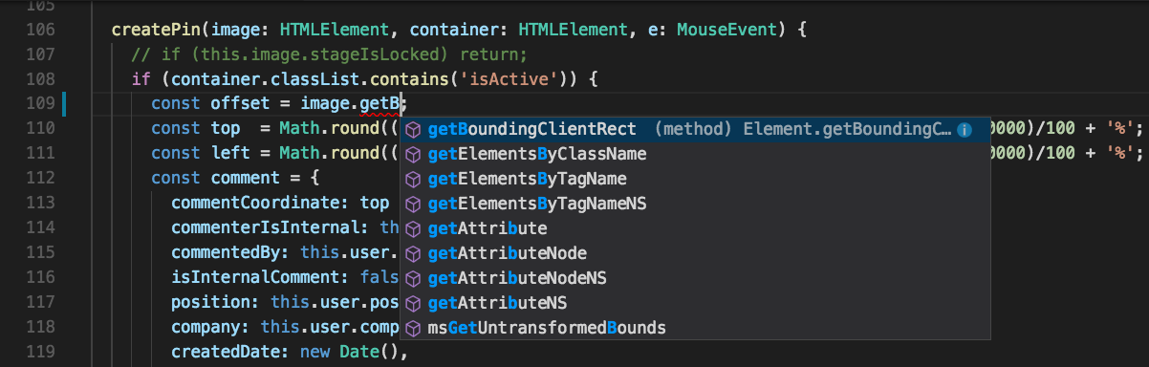This screenshot has width=1149, height=367.
Task: Select msGetUntransformedBounds suggestion
Action: tap(695, 328)
